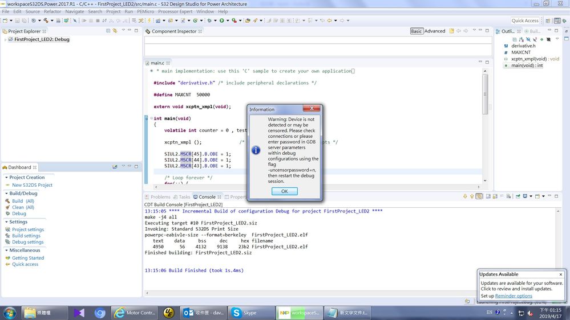
Task: Toggle Basic view in Component Inspector
Action: pos(416,31)
